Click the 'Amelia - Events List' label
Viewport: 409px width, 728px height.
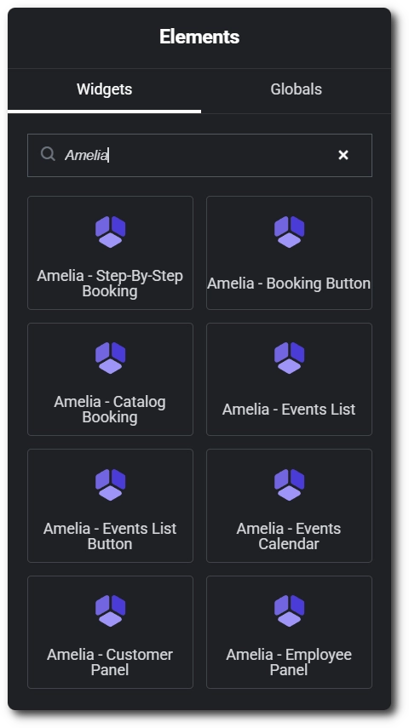pyautogui.click(x=289, y=410)
